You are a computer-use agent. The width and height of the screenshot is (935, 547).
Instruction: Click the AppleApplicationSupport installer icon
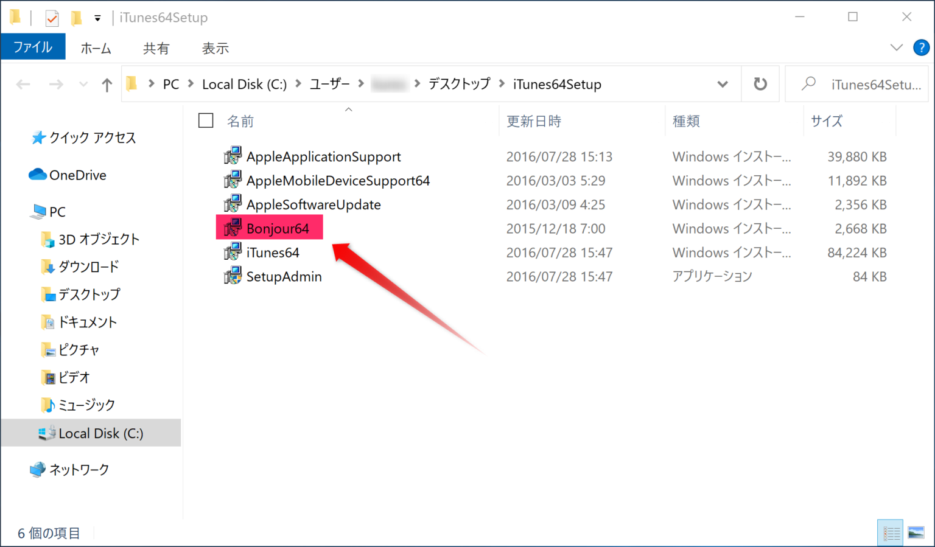[x=233, y=156]
